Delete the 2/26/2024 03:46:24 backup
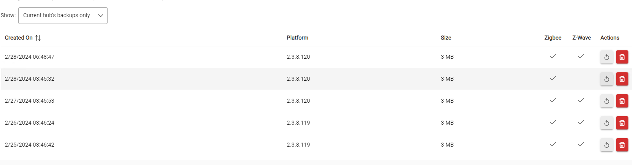Viewport: 632px width, 165px height. point(622,123)
